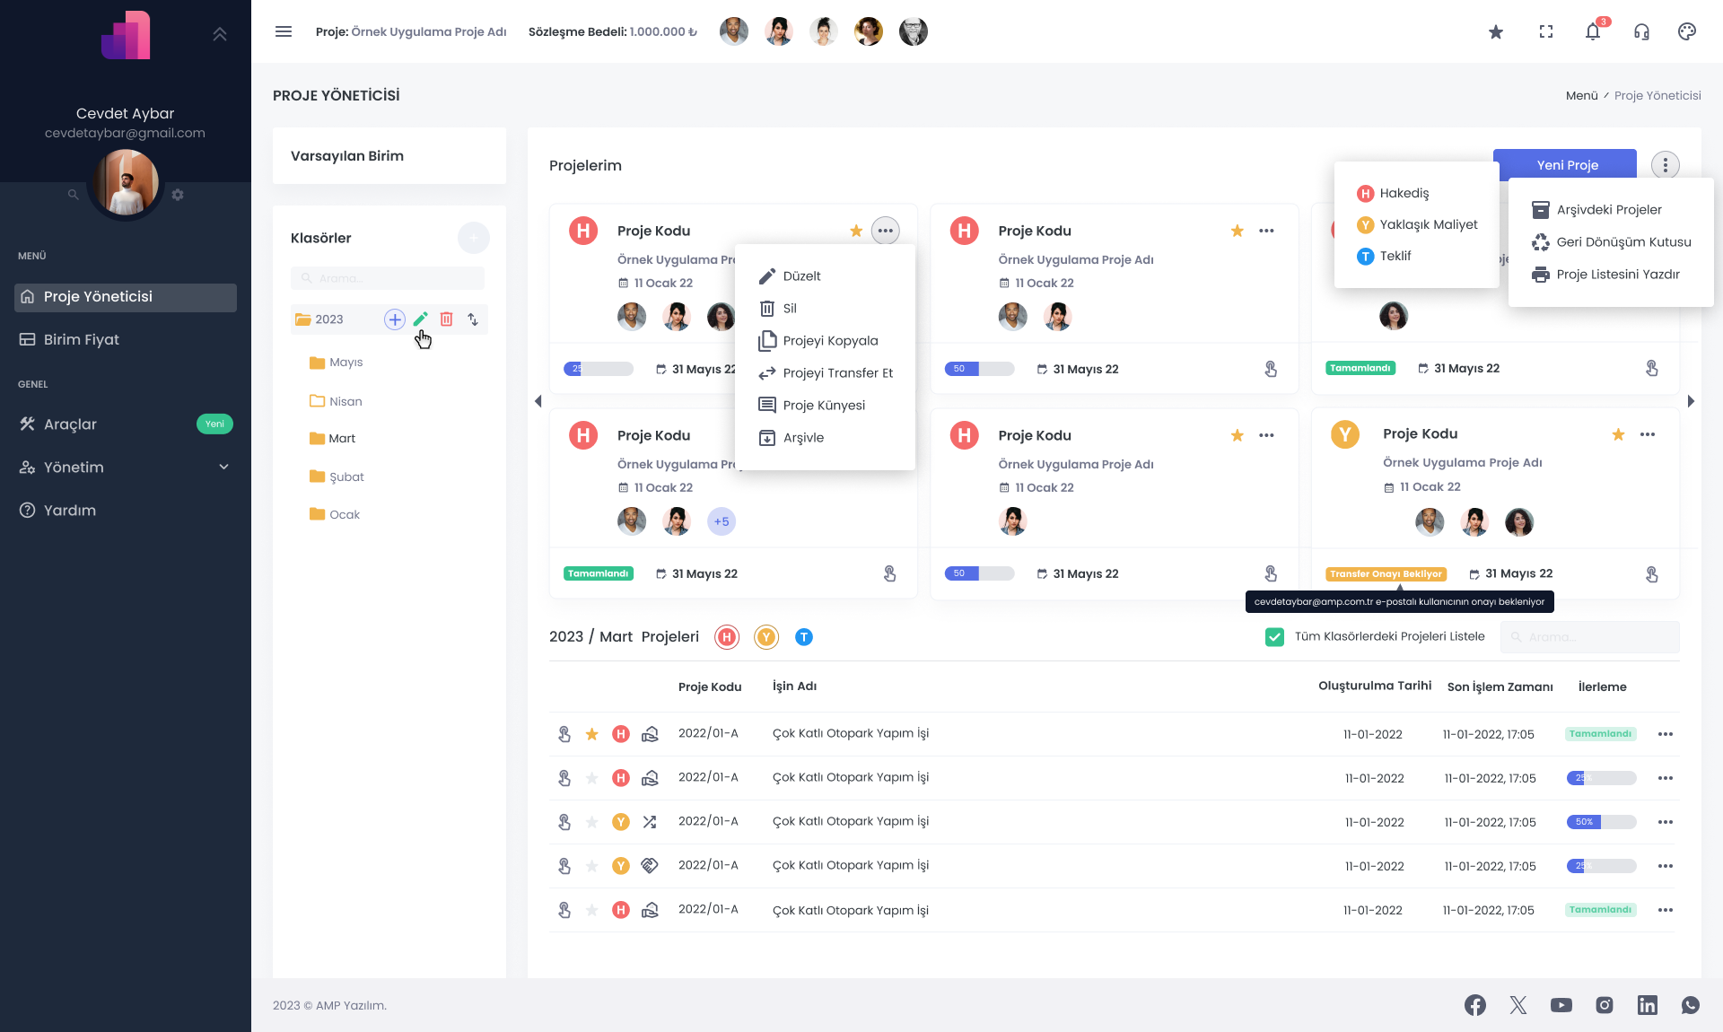Click the Yeni Proje button
Image resolution: width=1723 pixels, height=1032 pixels.
point(1565,163)
